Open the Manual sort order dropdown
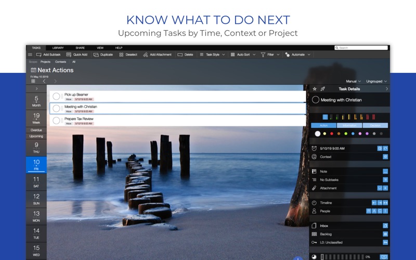This screenshot has width=416, height=260. pos(353,82)
